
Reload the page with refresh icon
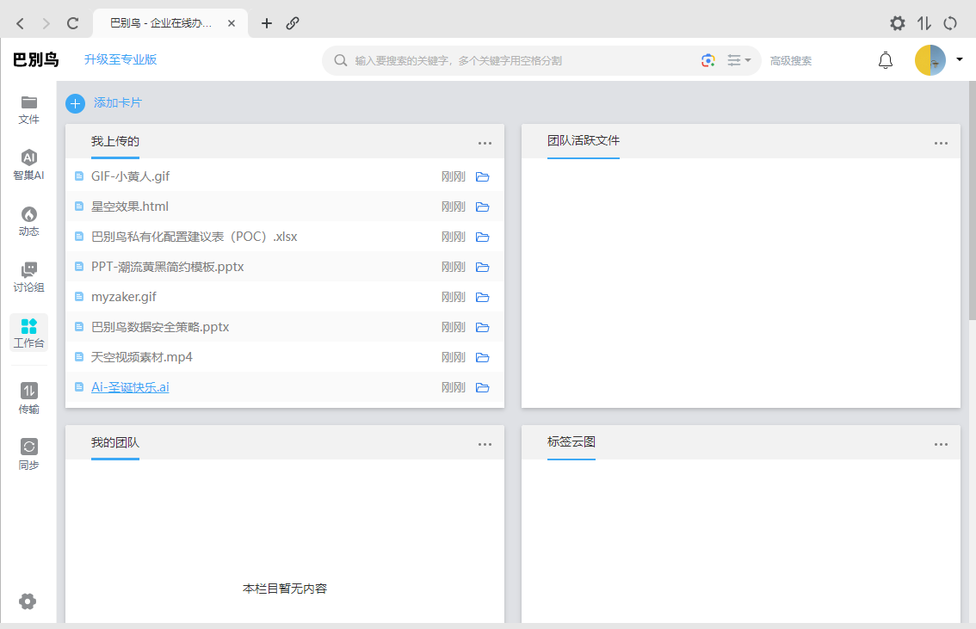pos(73,23)
